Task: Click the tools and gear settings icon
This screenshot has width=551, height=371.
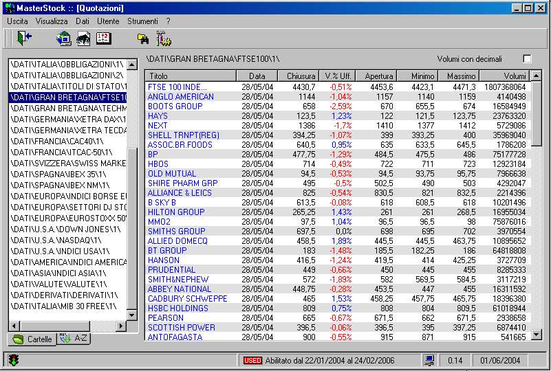Action: pos(164,38)
